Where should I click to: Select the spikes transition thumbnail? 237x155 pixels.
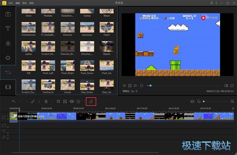(28, 46)
